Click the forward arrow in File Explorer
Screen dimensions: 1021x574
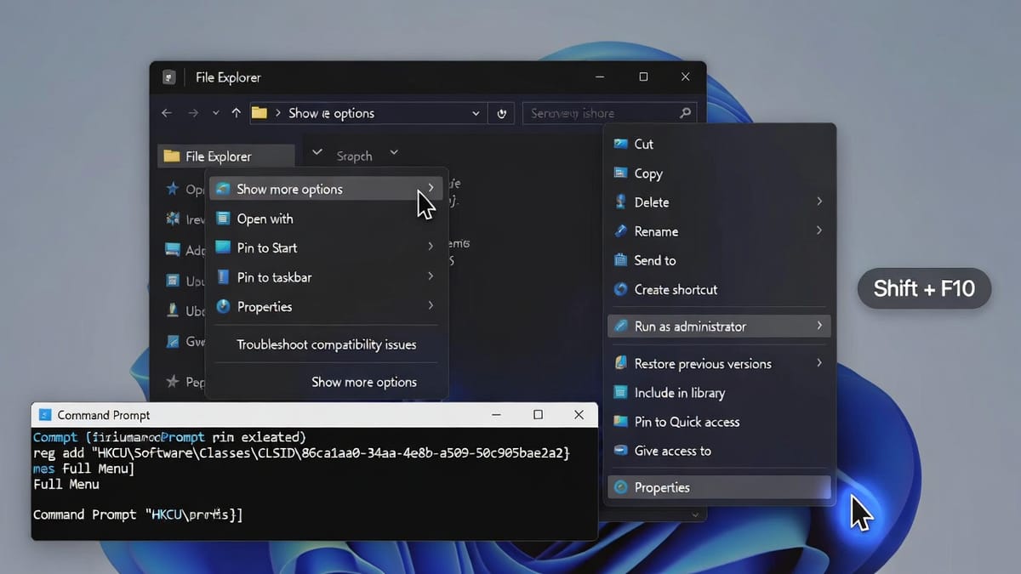click(x=194, y=113)
